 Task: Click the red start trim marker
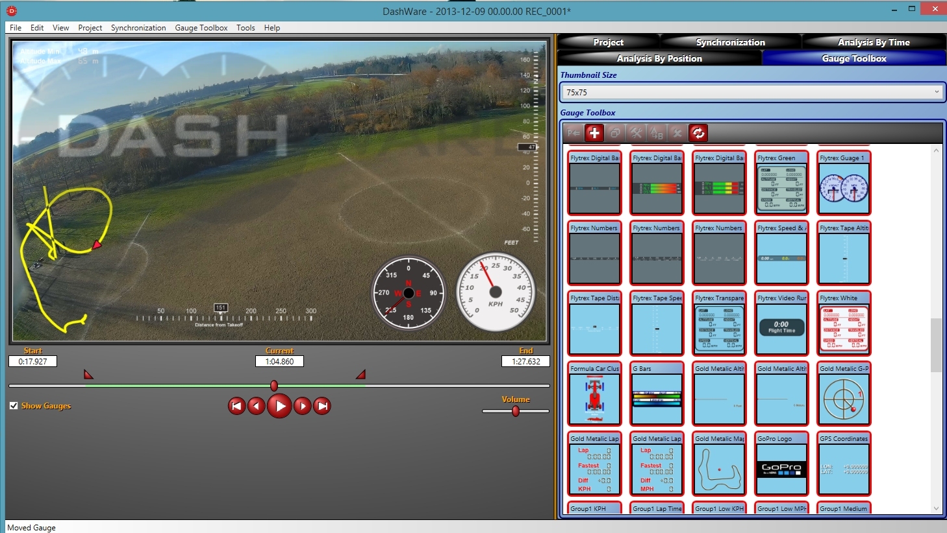88,374
